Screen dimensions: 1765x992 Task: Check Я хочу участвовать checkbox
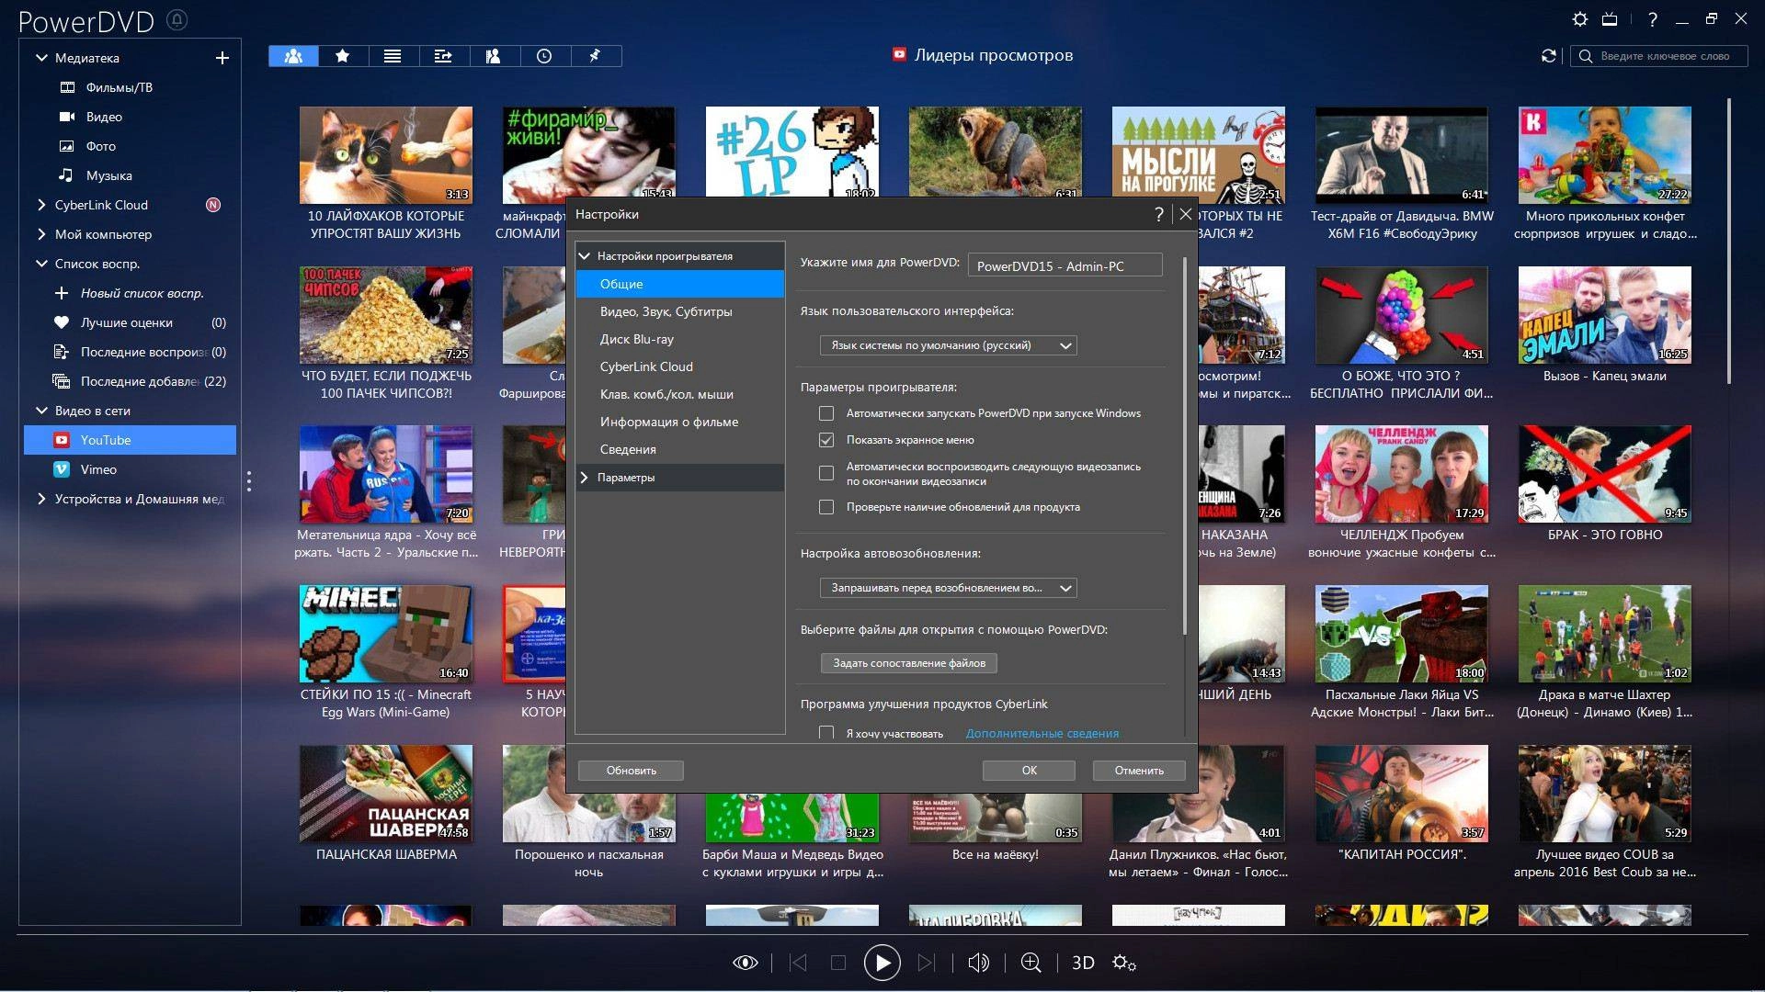pos(826,733)
